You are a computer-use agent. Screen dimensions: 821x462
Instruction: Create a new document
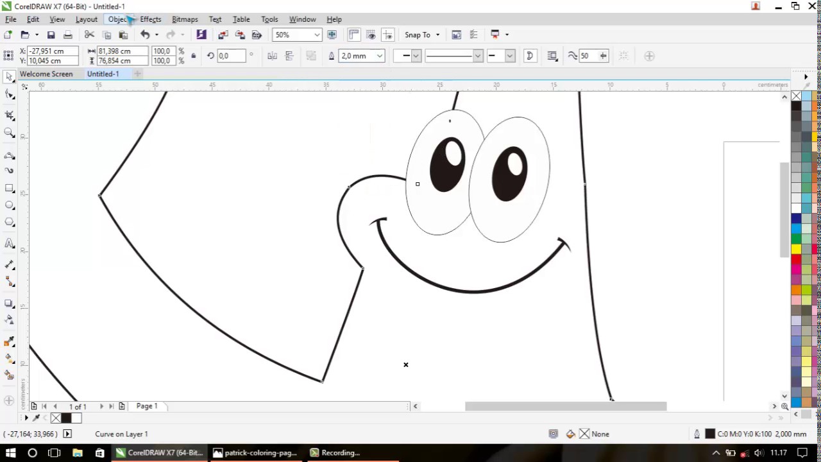[x=8, y=35]
